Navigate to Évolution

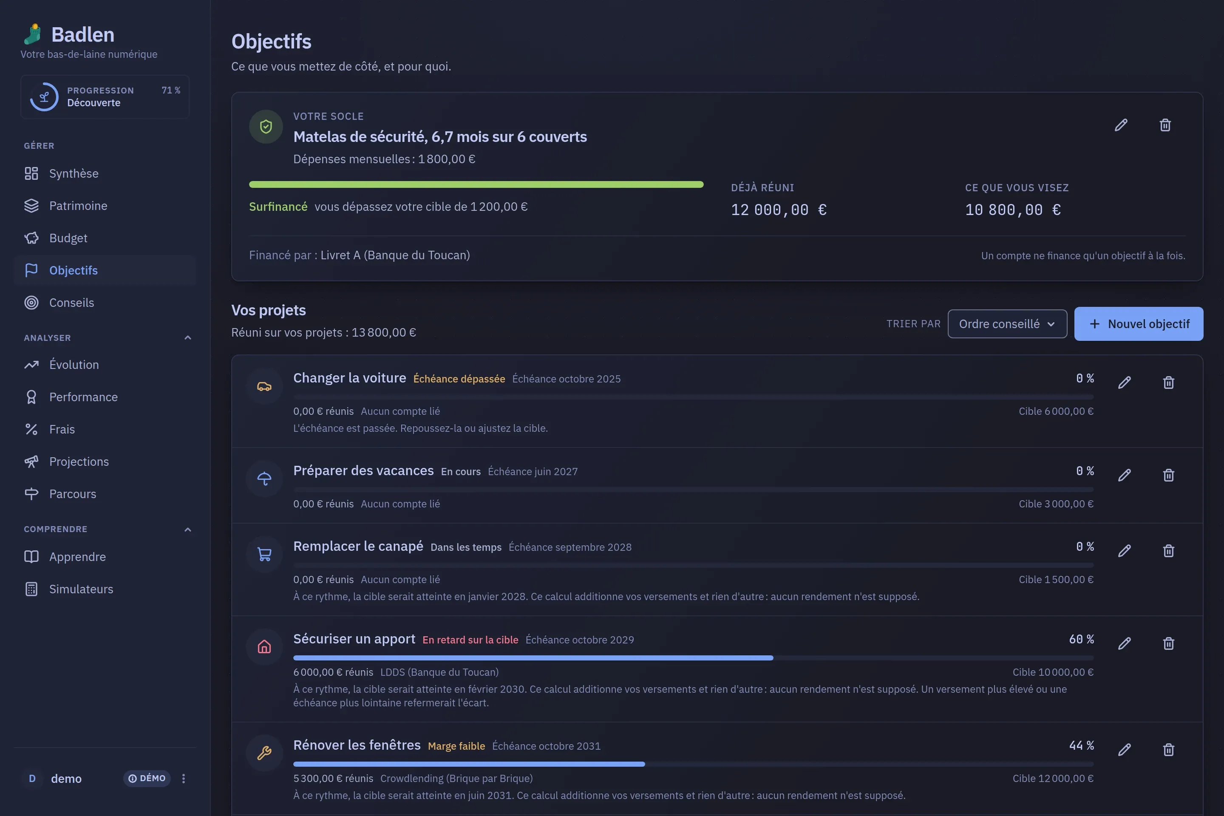tap(105, 365)
